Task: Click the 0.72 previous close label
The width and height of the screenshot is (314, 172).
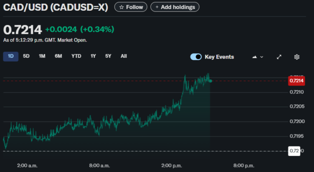Action: point(294,151)
